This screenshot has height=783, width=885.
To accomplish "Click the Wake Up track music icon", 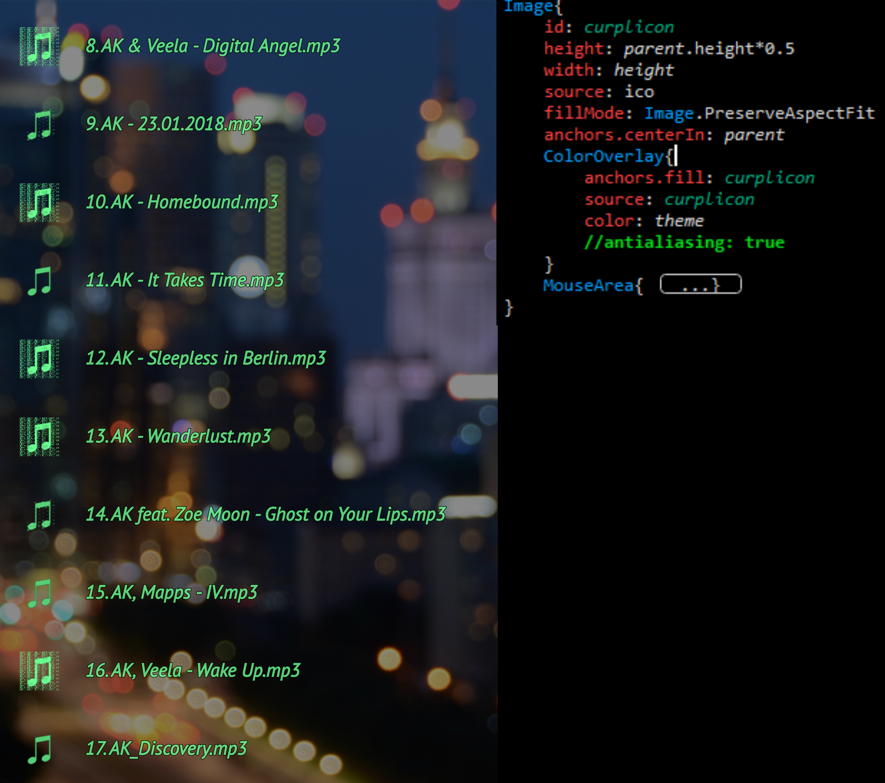I will (39, 671).
